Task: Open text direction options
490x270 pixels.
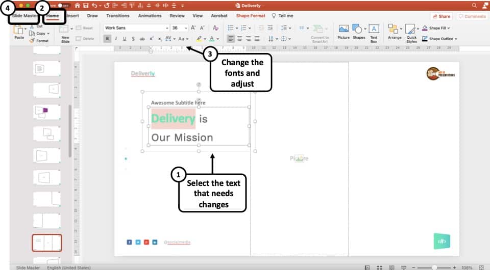Action: click(273, 39)
